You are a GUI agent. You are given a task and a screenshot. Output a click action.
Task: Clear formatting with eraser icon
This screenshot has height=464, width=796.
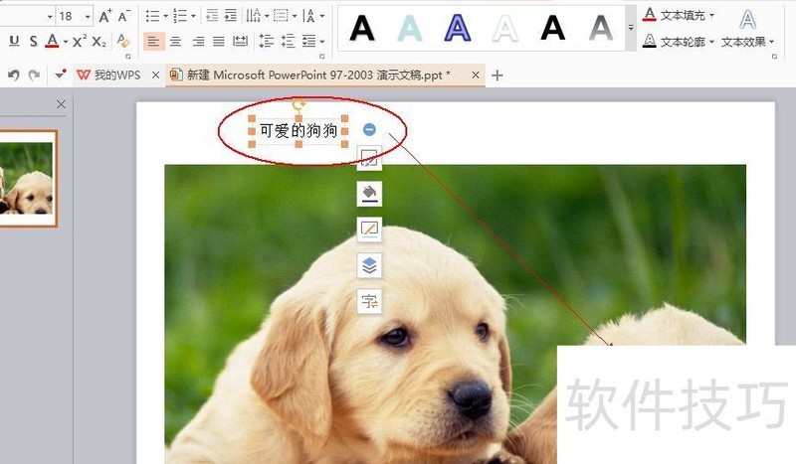point(122,41)
